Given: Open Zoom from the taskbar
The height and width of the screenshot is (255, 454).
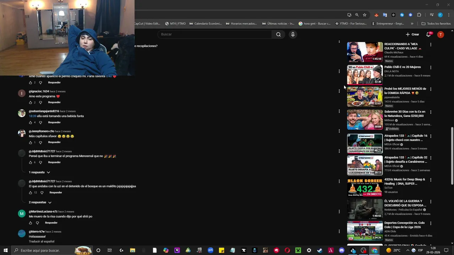Looking at the screenshot, I should 210,250.
